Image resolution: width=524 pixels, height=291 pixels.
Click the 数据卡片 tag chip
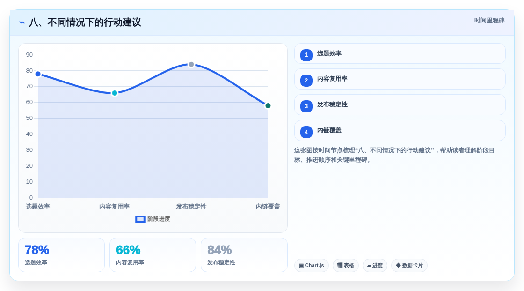pos(409,266)
